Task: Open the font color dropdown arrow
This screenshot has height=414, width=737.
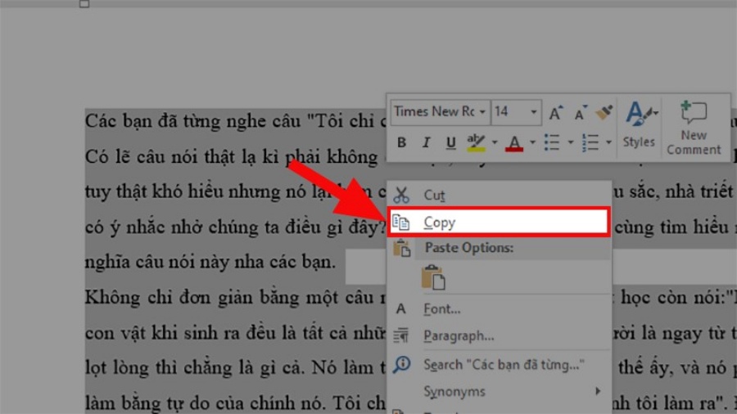Action: (x=532, y=142)
